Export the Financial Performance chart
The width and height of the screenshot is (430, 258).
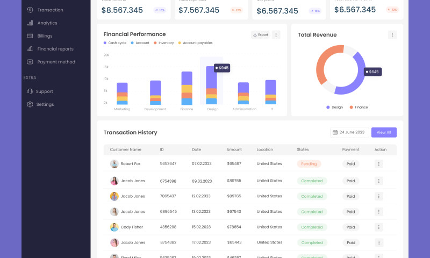point(261,35)
